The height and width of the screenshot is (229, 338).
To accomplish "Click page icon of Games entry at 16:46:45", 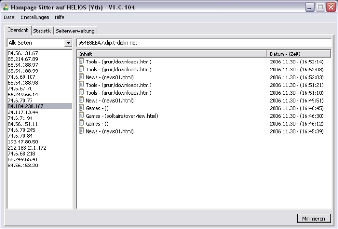I will (81, 108).
